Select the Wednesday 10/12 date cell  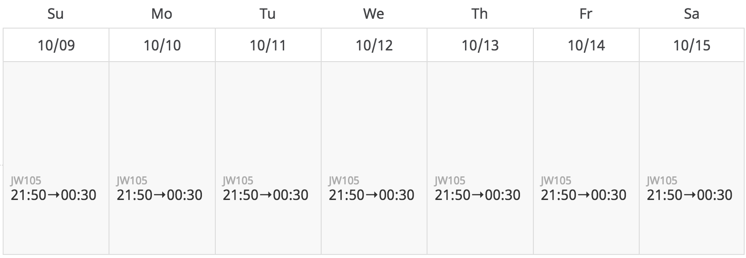(x=374, y=45)
